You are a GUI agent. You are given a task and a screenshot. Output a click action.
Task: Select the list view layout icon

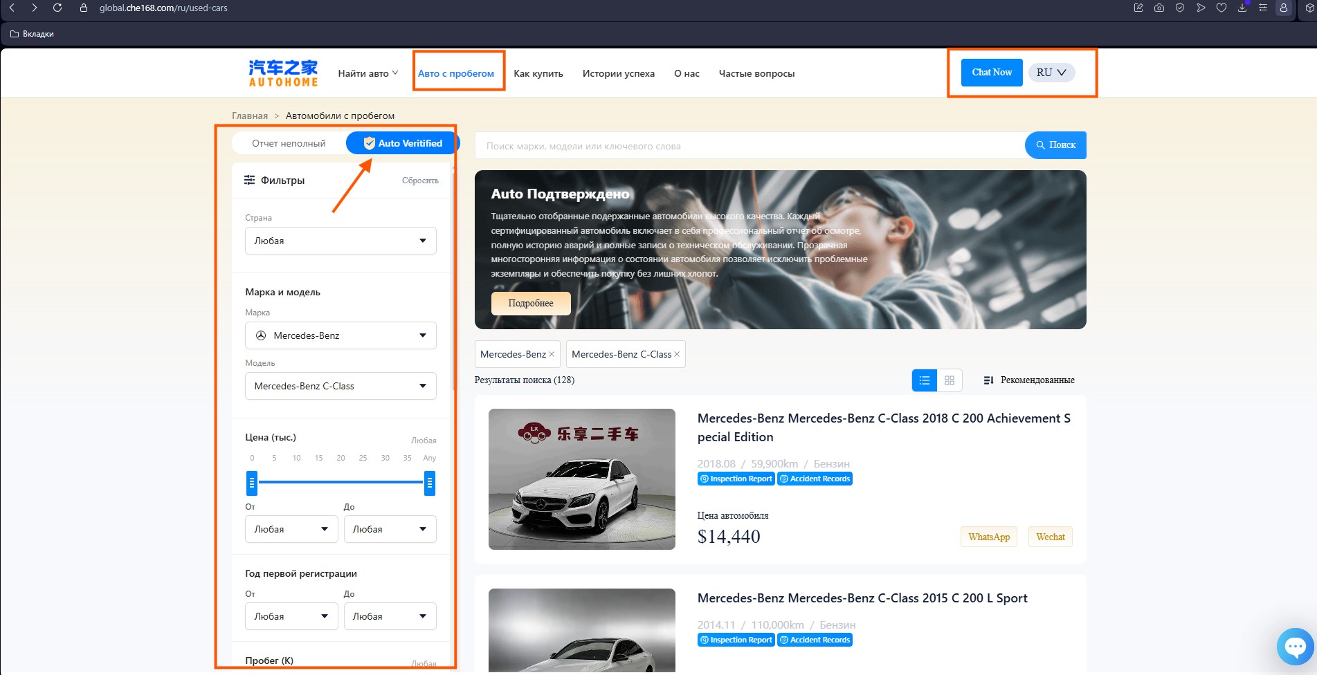pos(925,380)
